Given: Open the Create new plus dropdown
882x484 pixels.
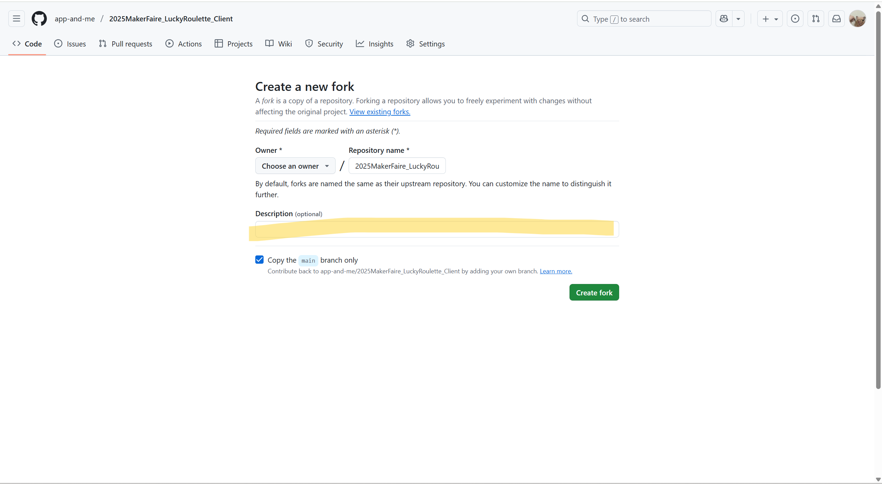Looking at the screenshot, I should click(x=770, y=19).
